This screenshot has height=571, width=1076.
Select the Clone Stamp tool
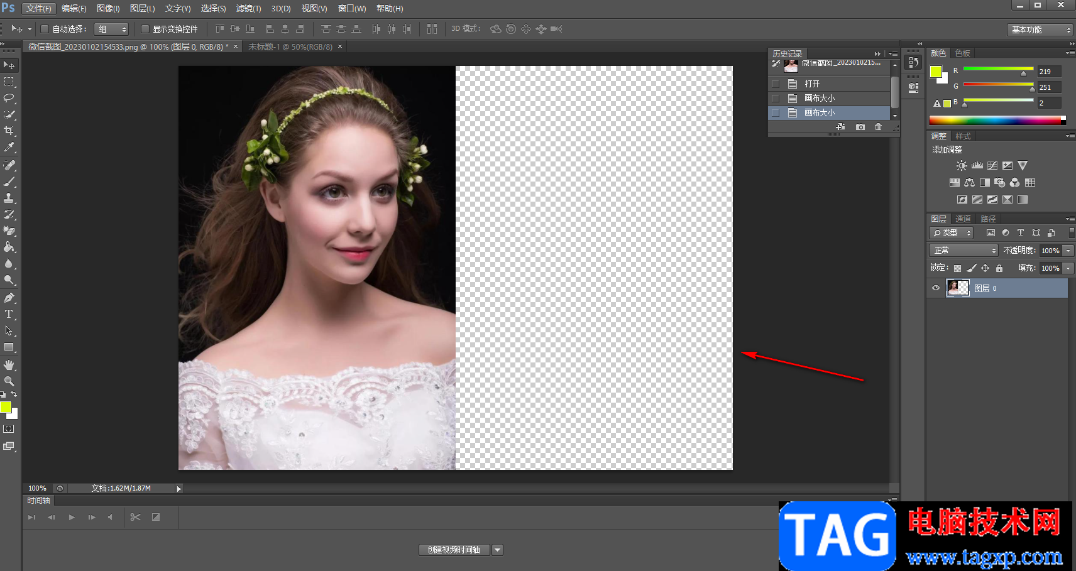tap(9, 198)
